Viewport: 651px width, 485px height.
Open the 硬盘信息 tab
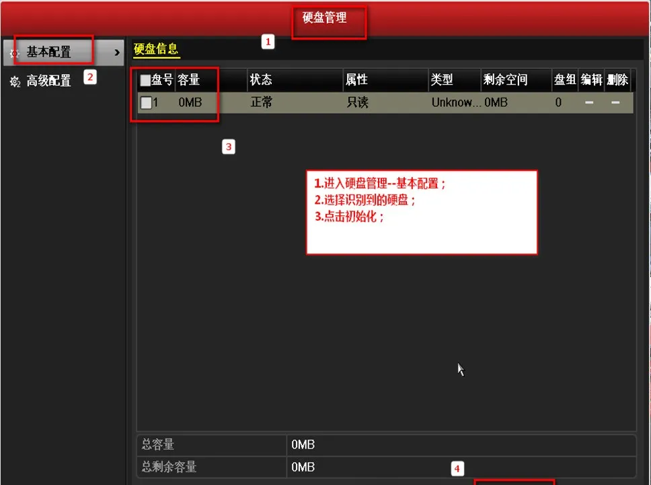[x=156, y=50]
